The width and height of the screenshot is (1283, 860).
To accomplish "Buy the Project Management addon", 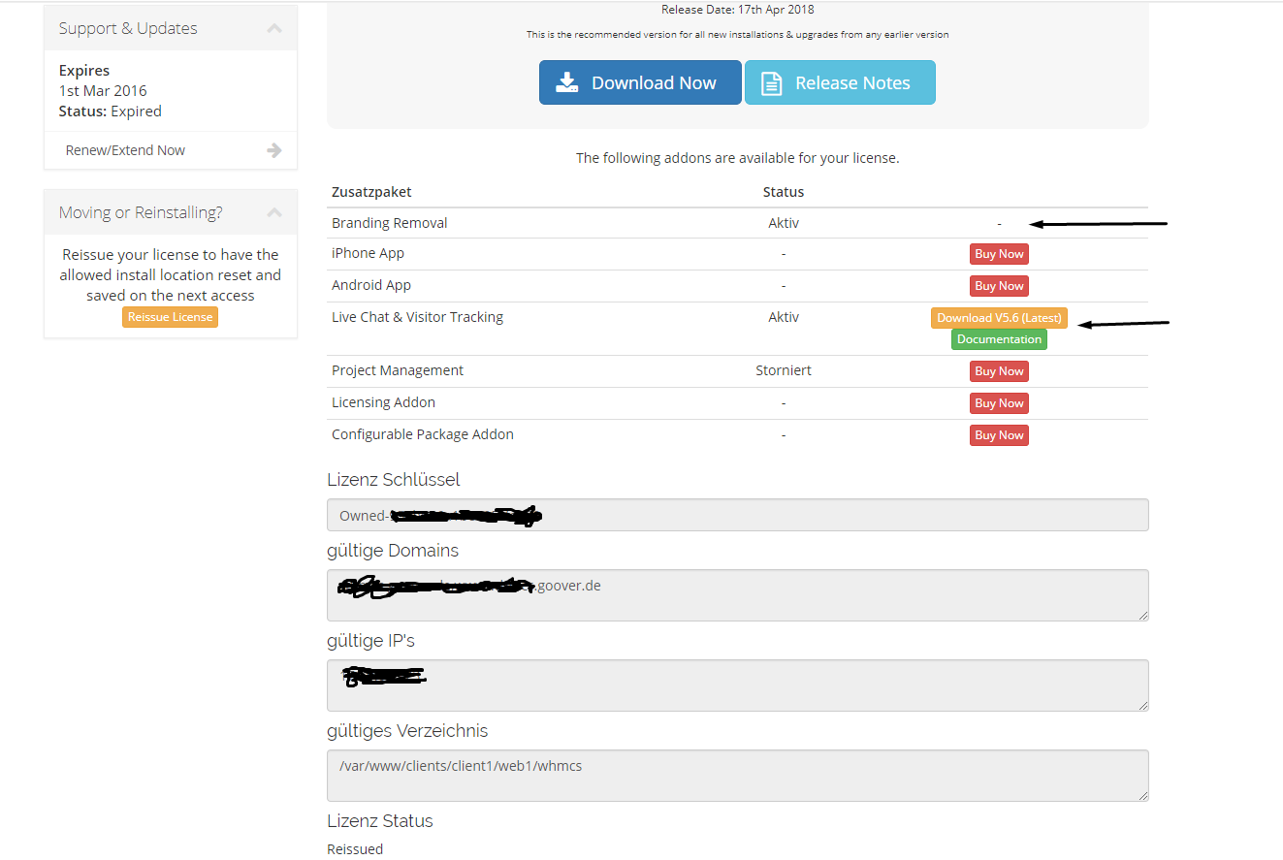I will [x=999, y=371].
